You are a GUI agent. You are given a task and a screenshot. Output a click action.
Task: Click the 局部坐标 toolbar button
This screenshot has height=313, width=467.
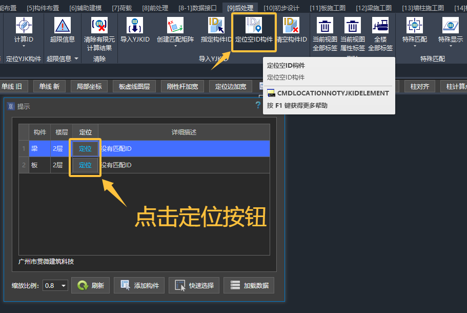[89, 86]
